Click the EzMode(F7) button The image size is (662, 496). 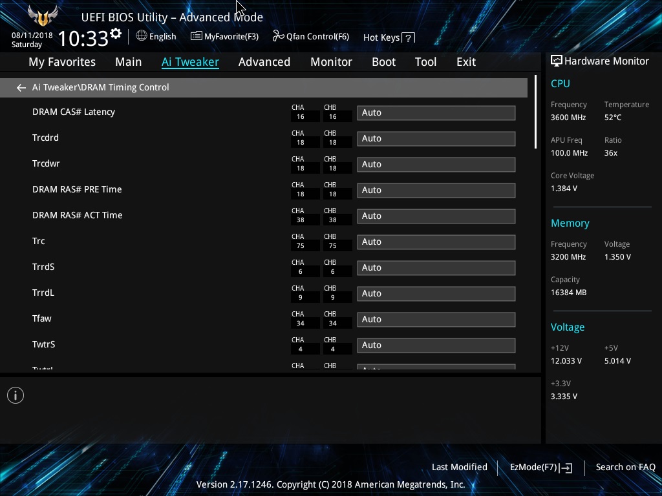[541, 468]
